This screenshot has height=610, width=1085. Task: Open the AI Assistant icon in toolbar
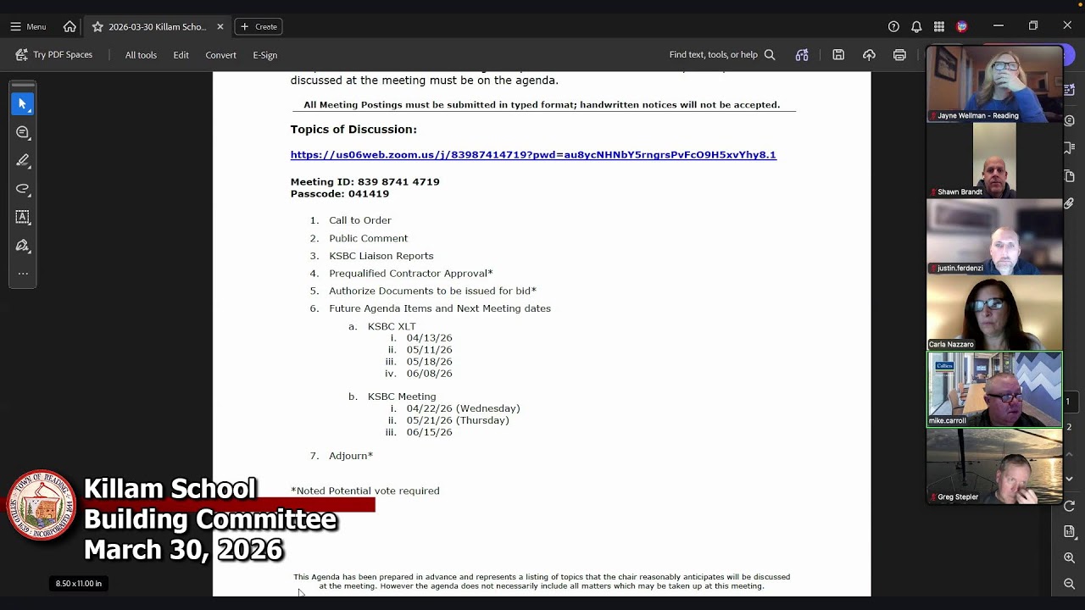pos(802,54)
